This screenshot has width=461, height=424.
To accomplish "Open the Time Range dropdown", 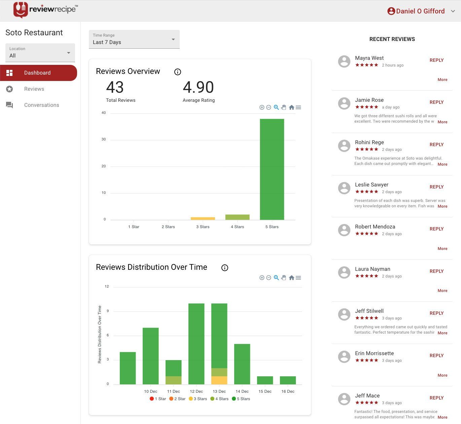I will (134, 39).
